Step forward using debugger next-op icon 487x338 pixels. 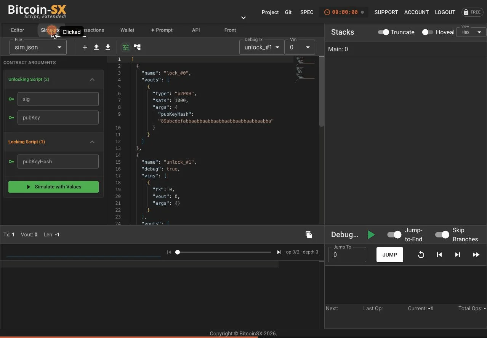(458, 255)
